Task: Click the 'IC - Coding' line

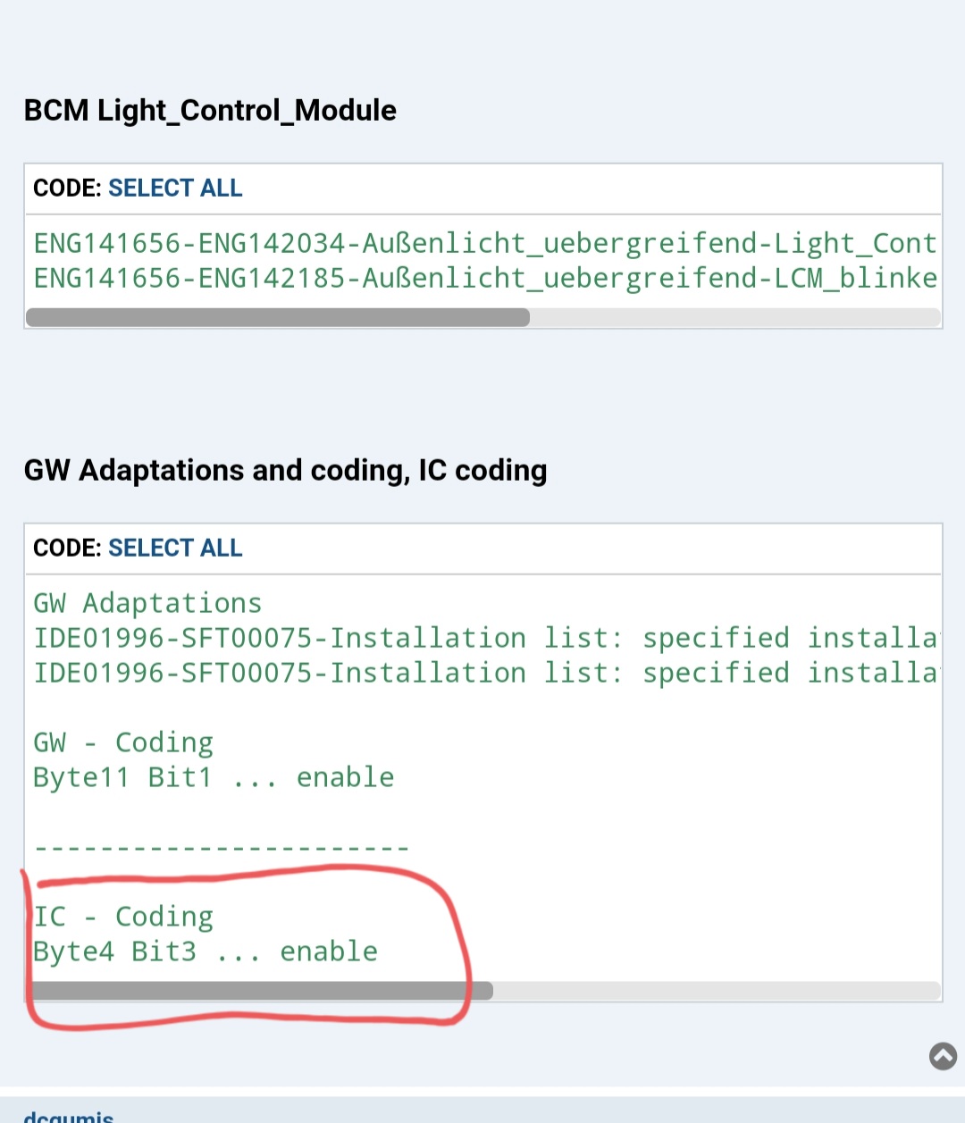Action: 123,917
